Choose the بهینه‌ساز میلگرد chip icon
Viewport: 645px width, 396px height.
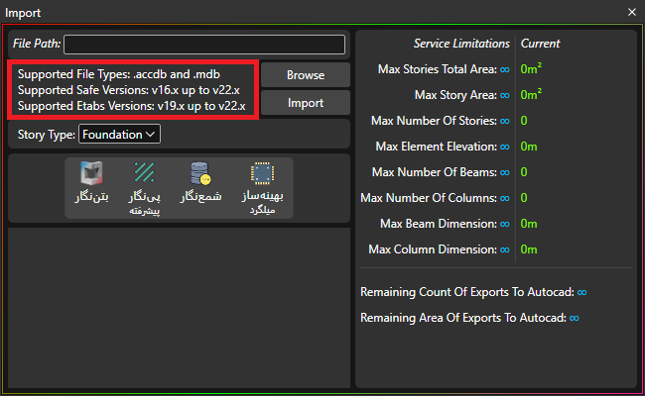point(262,173)
